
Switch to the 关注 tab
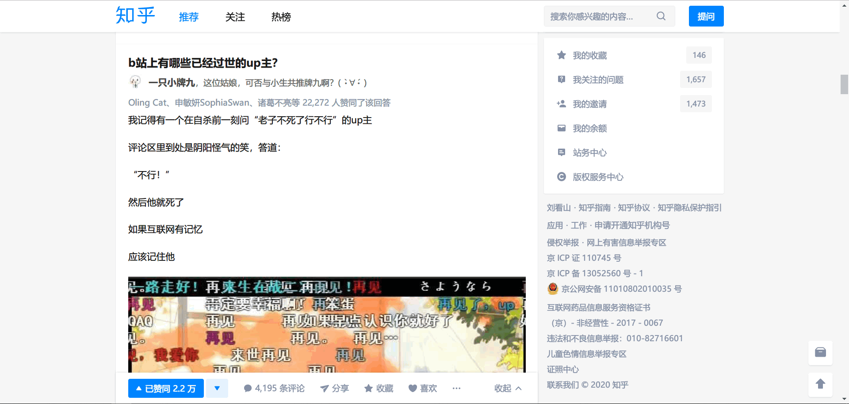[235, 17]
